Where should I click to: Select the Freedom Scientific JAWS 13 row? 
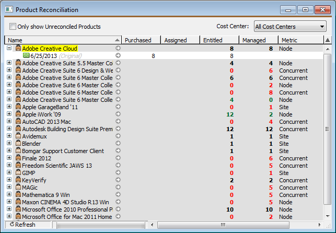point(164,166)
